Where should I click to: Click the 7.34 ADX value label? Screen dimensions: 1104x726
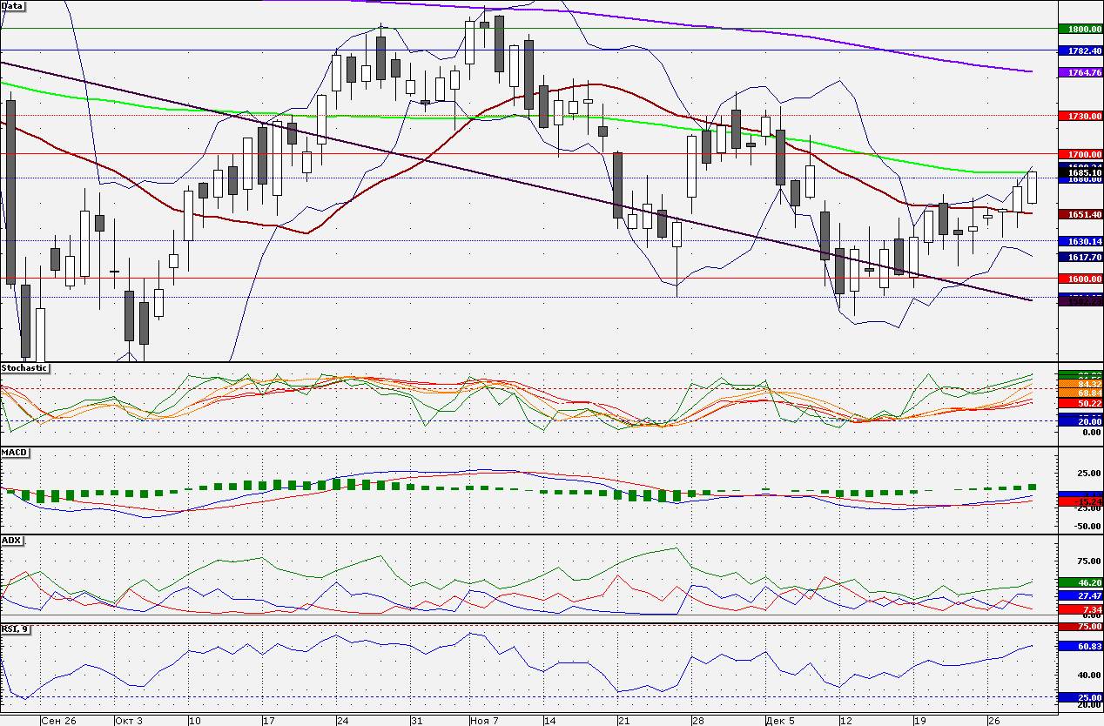coord(1080,609)
